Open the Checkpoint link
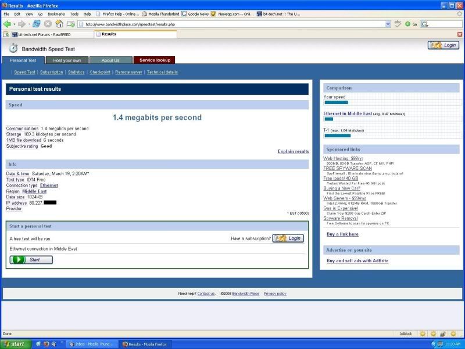This screenshot has width=465, height=349. coord(100,72)
